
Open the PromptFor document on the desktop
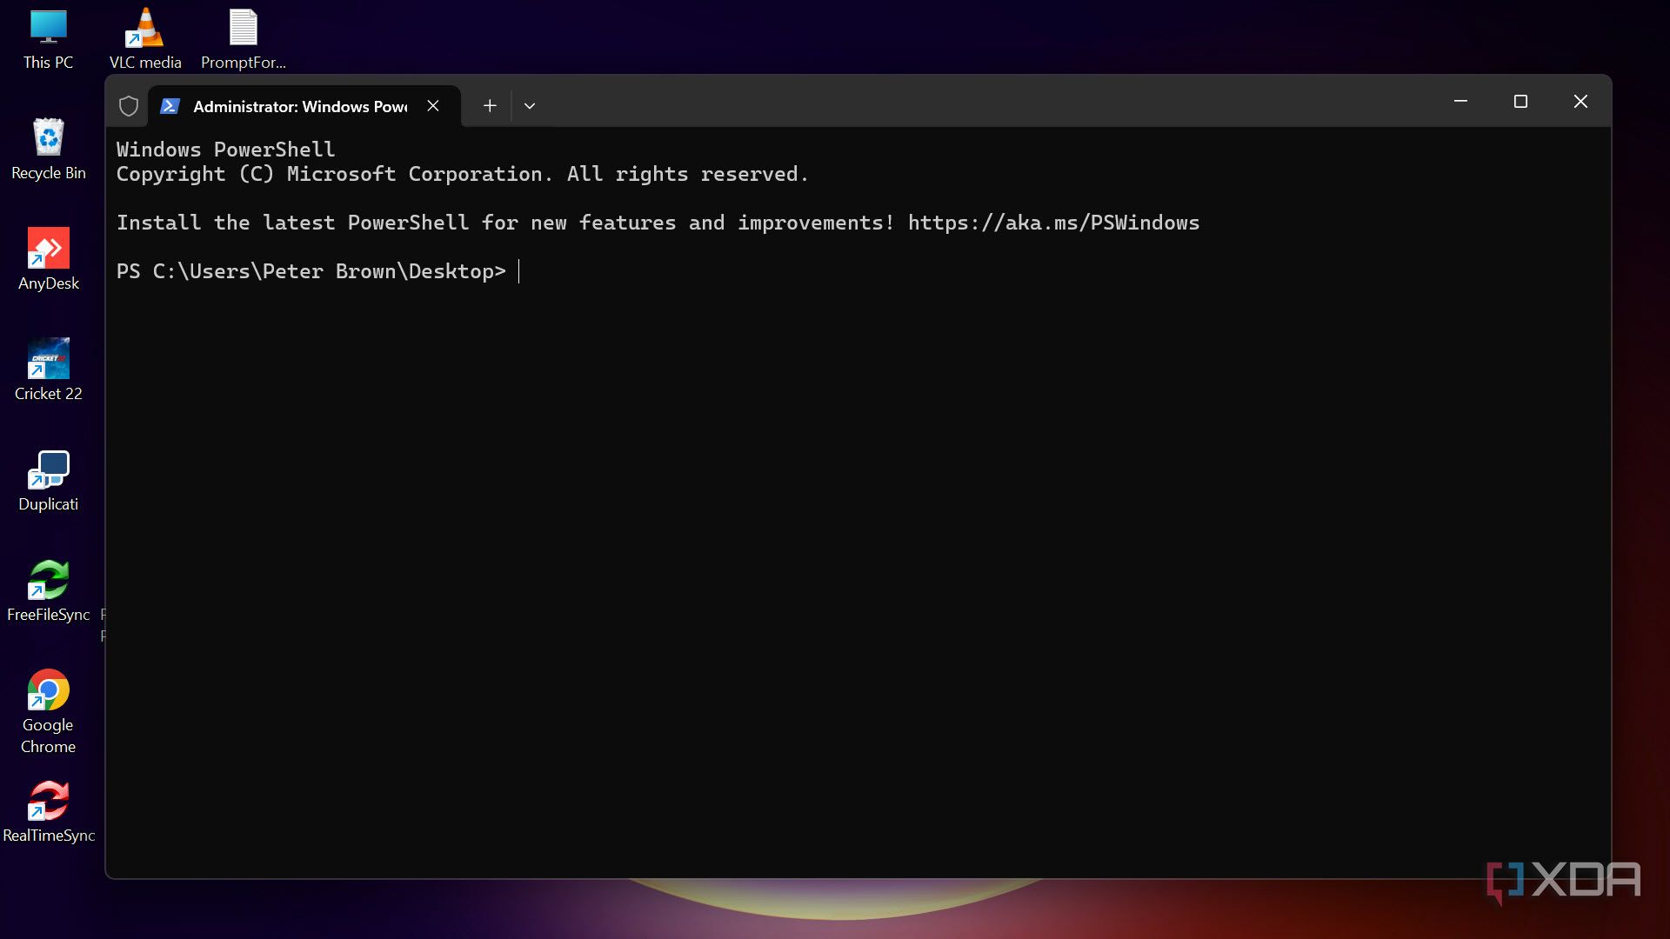243,26
